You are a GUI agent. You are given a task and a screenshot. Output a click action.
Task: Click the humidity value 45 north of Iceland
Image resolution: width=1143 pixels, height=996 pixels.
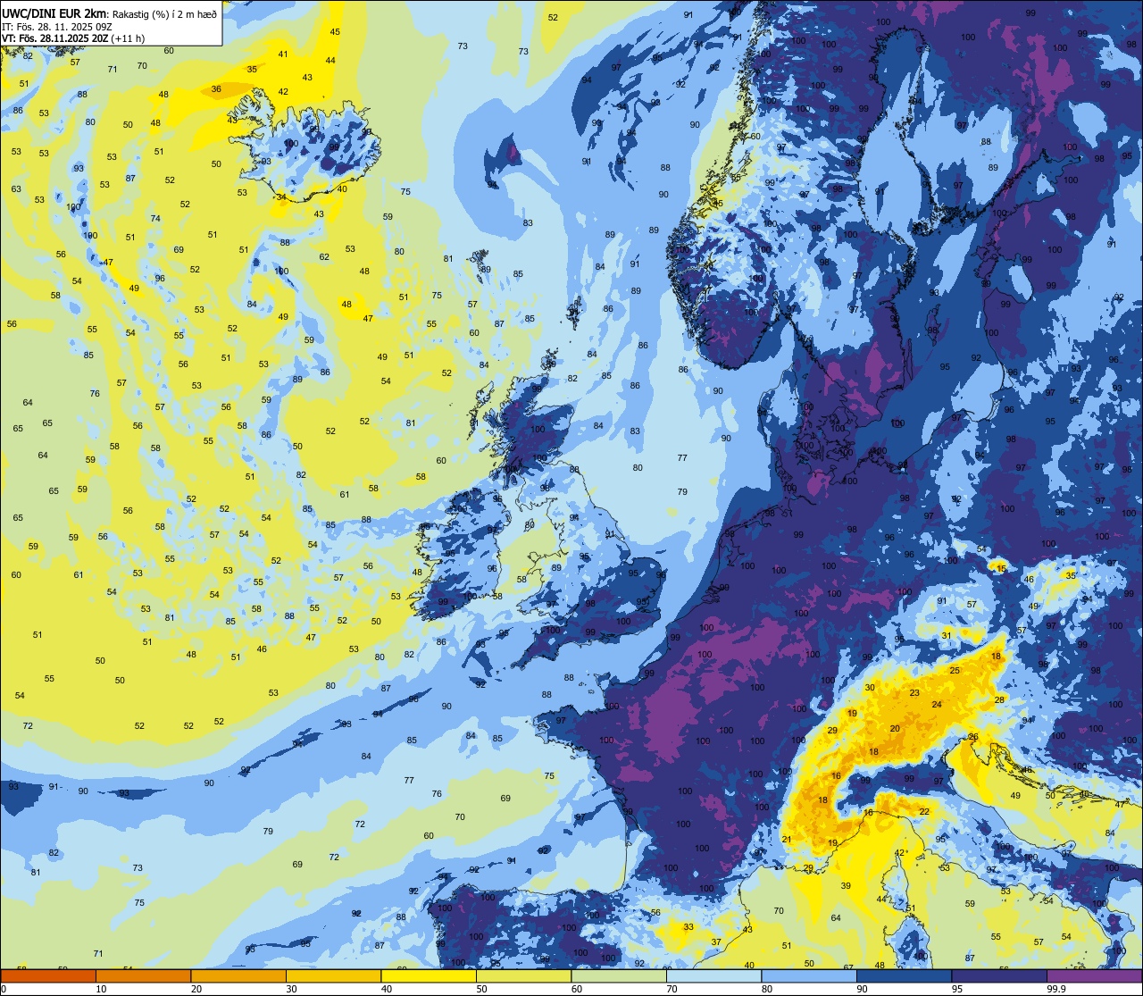(x=335, y=32)
